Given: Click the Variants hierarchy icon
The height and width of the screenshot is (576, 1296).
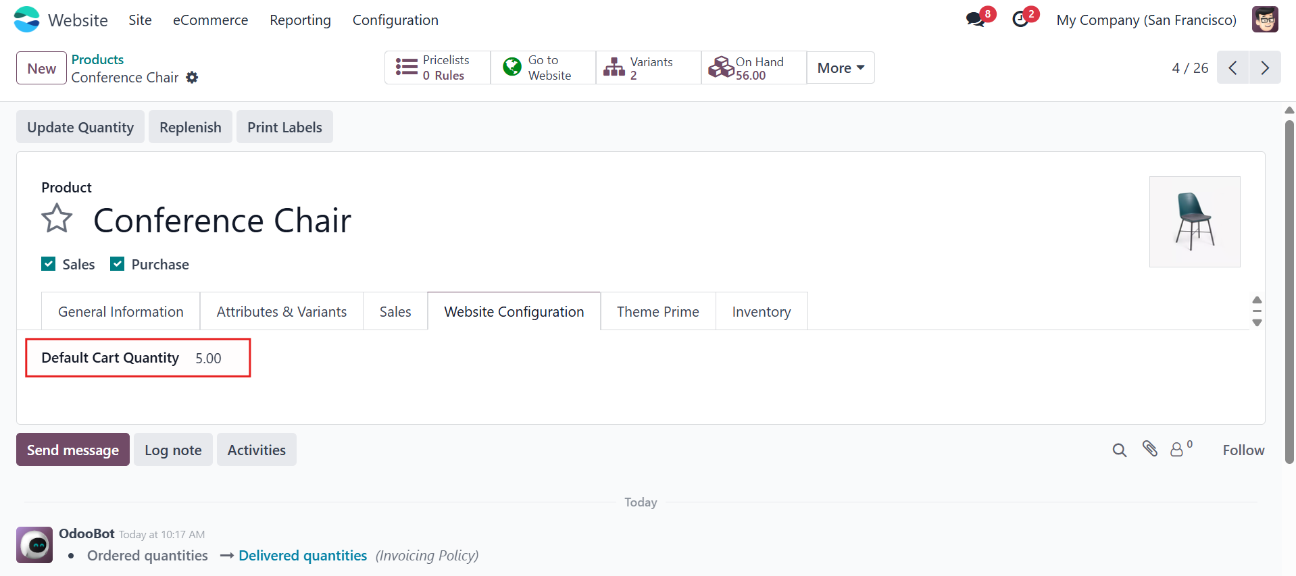Looking at the screenshot, I should 614,68.
